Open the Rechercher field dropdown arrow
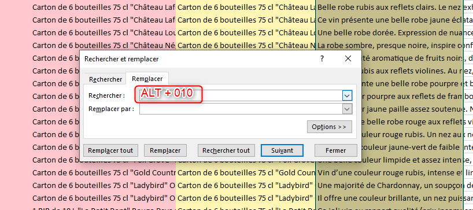 (x=347, y=96)
